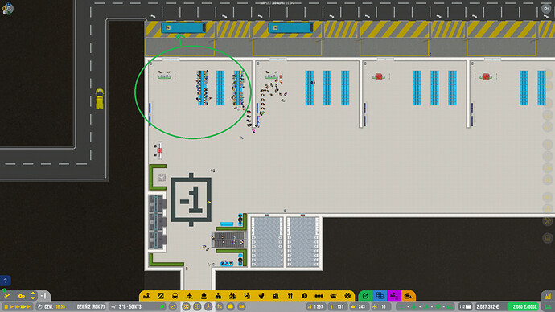Open the blue question mark help button

tap(6, 281)
